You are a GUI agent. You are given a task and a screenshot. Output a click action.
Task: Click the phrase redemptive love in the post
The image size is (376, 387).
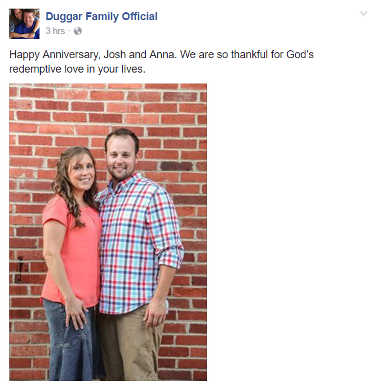click(48, 69)
